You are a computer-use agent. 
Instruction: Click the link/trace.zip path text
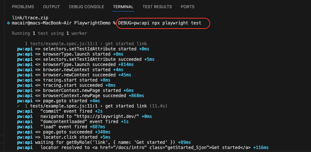point(30,18)
